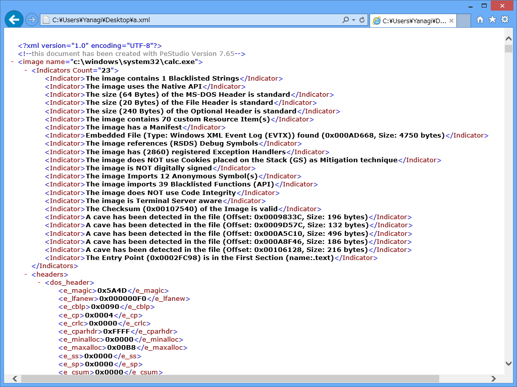Click the e_maxalloc value 0x00B8

pyautogui.click(x=121, y=348)
